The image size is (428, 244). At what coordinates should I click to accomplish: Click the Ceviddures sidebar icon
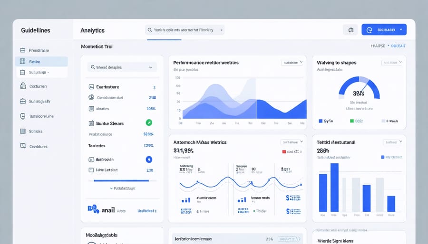[x=23, y=146]
